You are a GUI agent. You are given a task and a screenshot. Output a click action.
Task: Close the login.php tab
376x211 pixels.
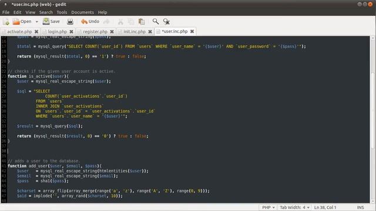[x=71, y=32]
